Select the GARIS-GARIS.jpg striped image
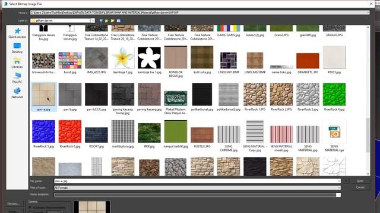The width and height of the screenshot is (380, 213). pyautogui.click(x=229, y=28)
